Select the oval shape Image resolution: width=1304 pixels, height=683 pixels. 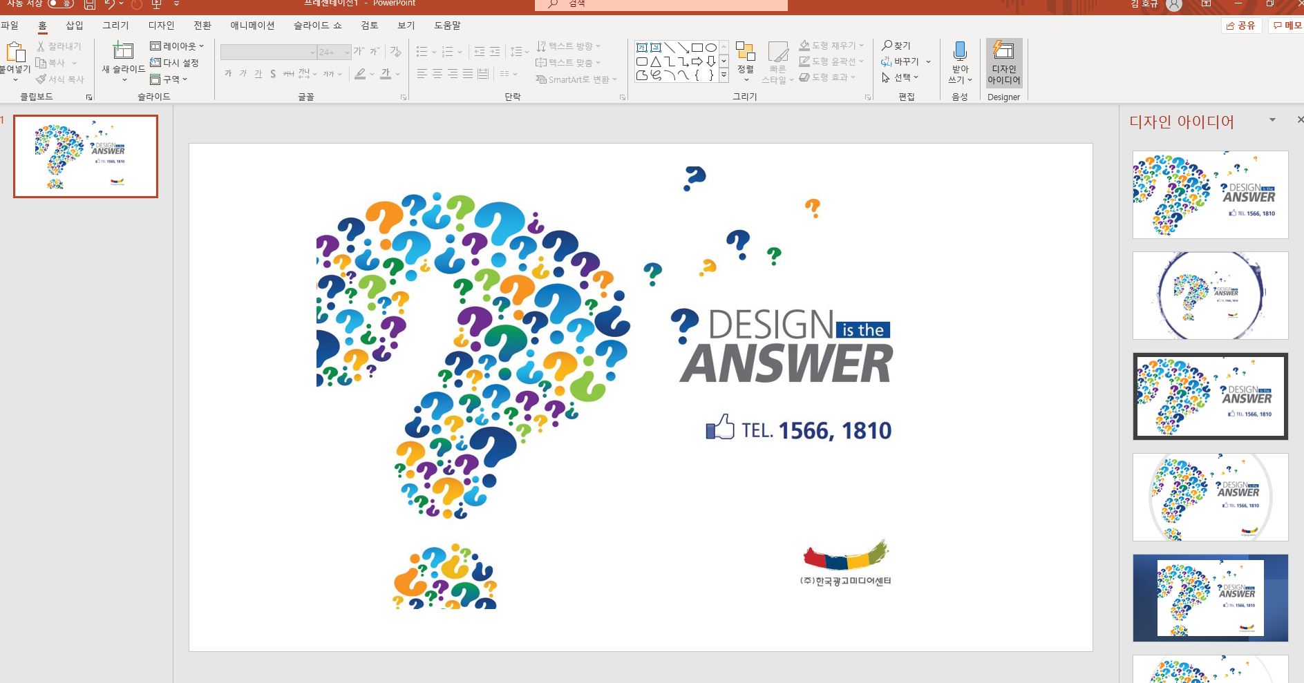coord(711,48)
